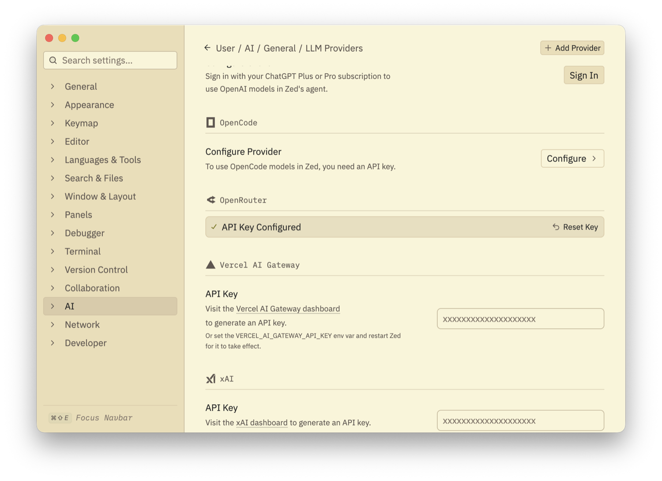Click the OpenRouter provider icon

pos(211,200)
